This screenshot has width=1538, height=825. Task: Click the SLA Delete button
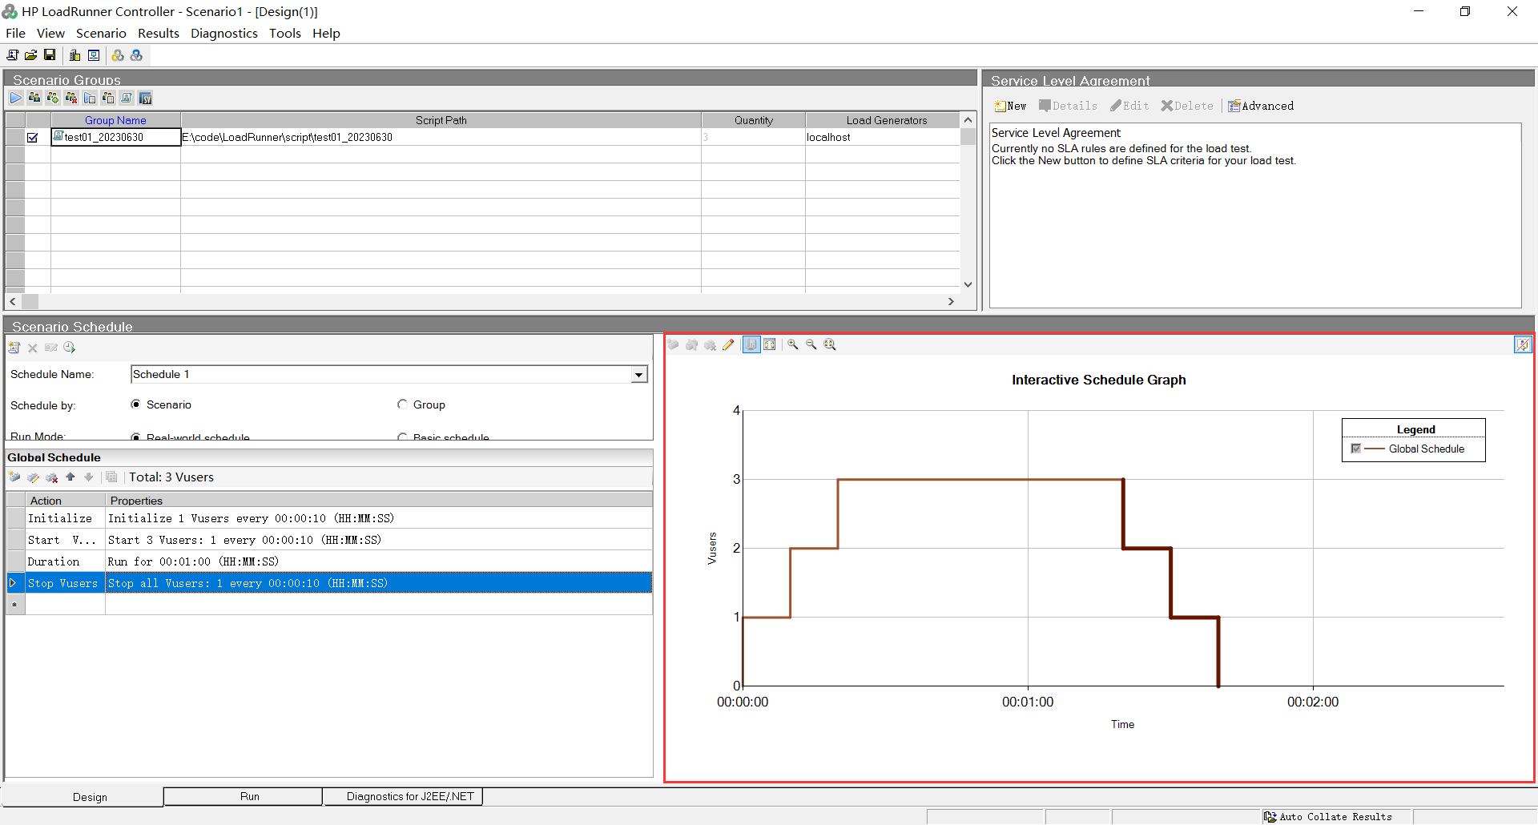pos(1187,106)
